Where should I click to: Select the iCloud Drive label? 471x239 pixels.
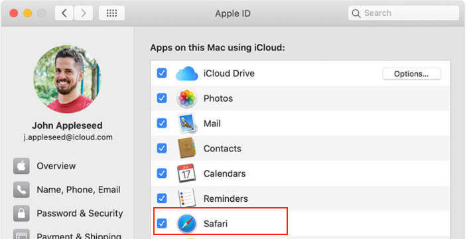pyautogui.click(x=229, y=73)
